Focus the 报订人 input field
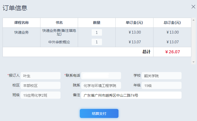 coord(40,76)
